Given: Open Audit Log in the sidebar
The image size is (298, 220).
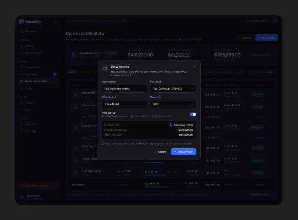Looking at the screenshot, I should point(38,131).
